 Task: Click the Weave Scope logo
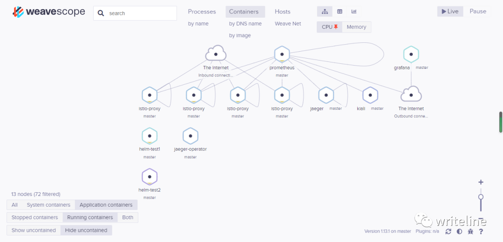[49, 12]
